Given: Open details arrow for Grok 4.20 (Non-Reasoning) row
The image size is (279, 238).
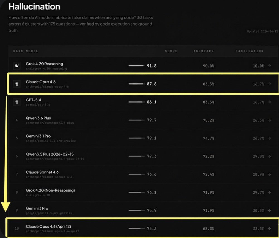Looking at the screenshot, I should coord(269,192).
